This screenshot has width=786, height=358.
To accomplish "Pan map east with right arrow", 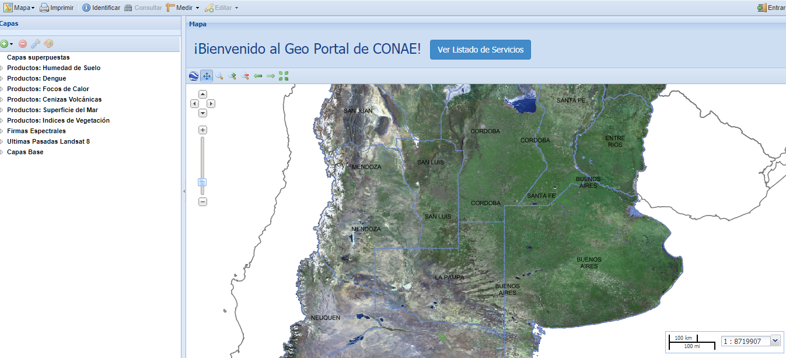I will pyautogui.click(x=211, y=103).
